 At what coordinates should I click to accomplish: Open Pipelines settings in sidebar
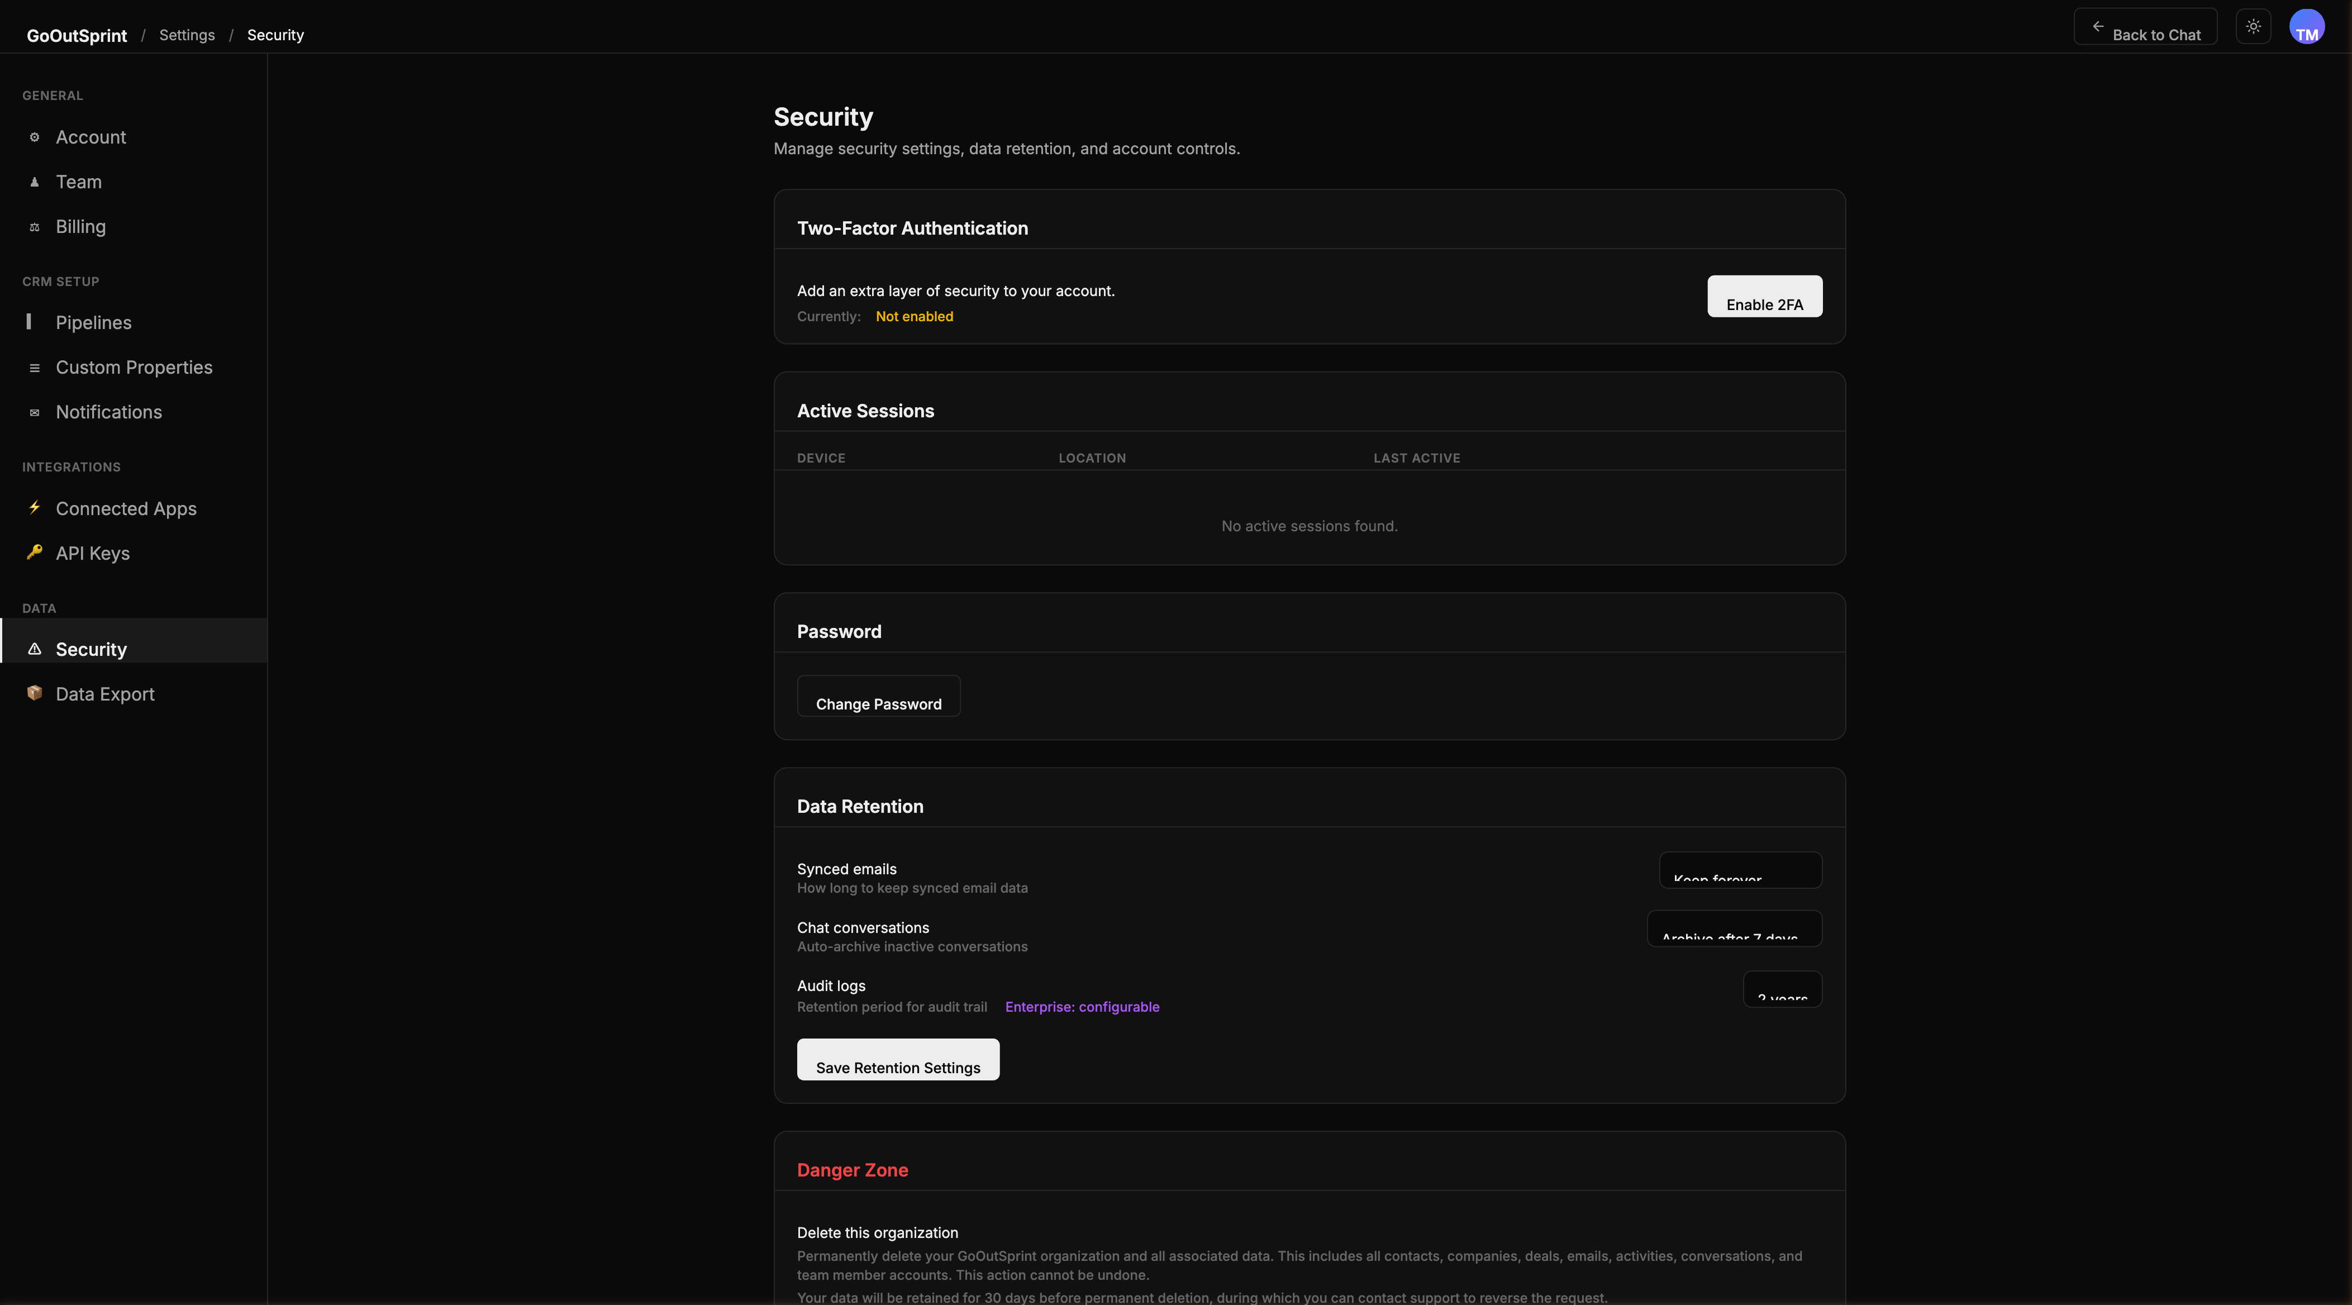[93, 322]
